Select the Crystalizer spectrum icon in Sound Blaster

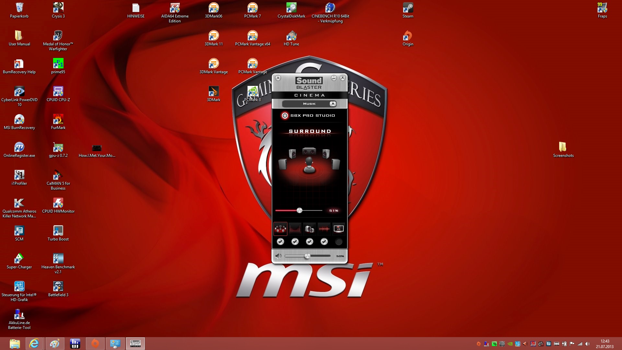tap(295, 229)
